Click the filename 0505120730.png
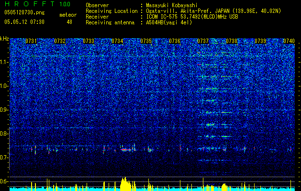The width and height of the screenshot is (301, 191). [24, 13]
